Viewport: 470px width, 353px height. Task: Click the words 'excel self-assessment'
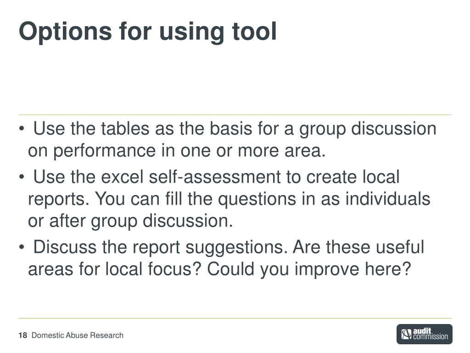[x=190, y=177]
